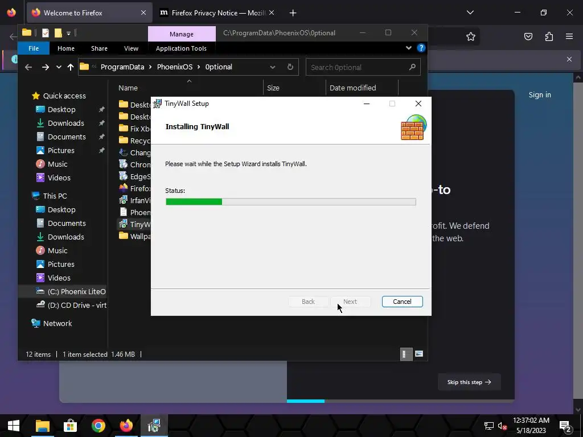Sort by Size column header
The height and width of the screenshot is (437, 583).
pyautogui.click(x=273, y=88)
